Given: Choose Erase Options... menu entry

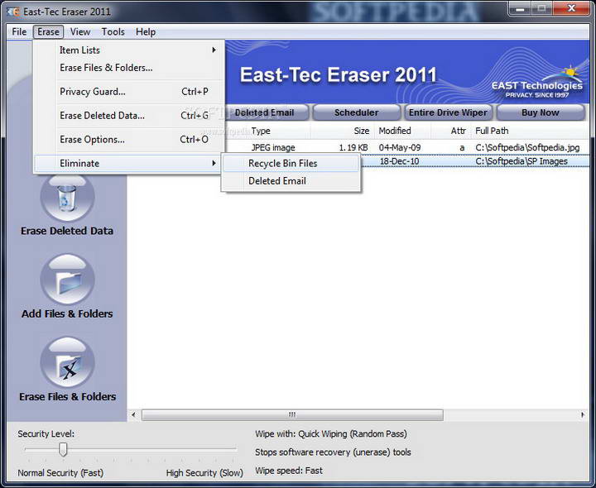Looking at the screenshot, I should [x=128, y=140].
